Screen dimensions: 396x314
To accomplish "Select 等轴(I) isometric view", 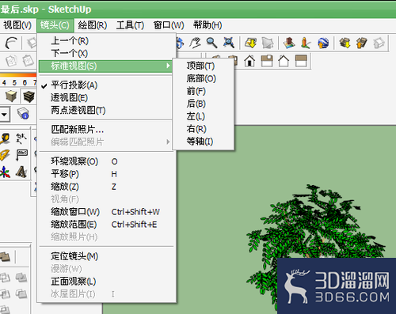I will point(204,142).
